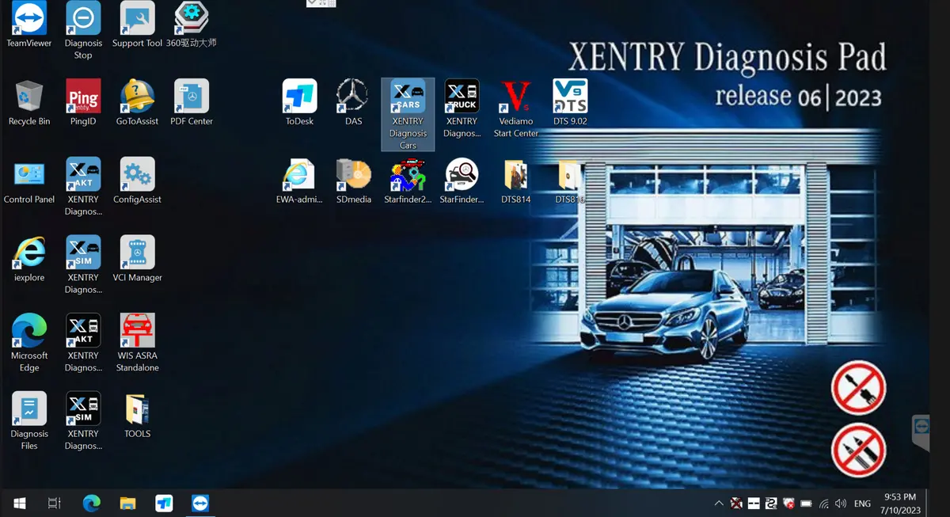Open the Recycle Bin
The image size is (950, 517).
28,102
